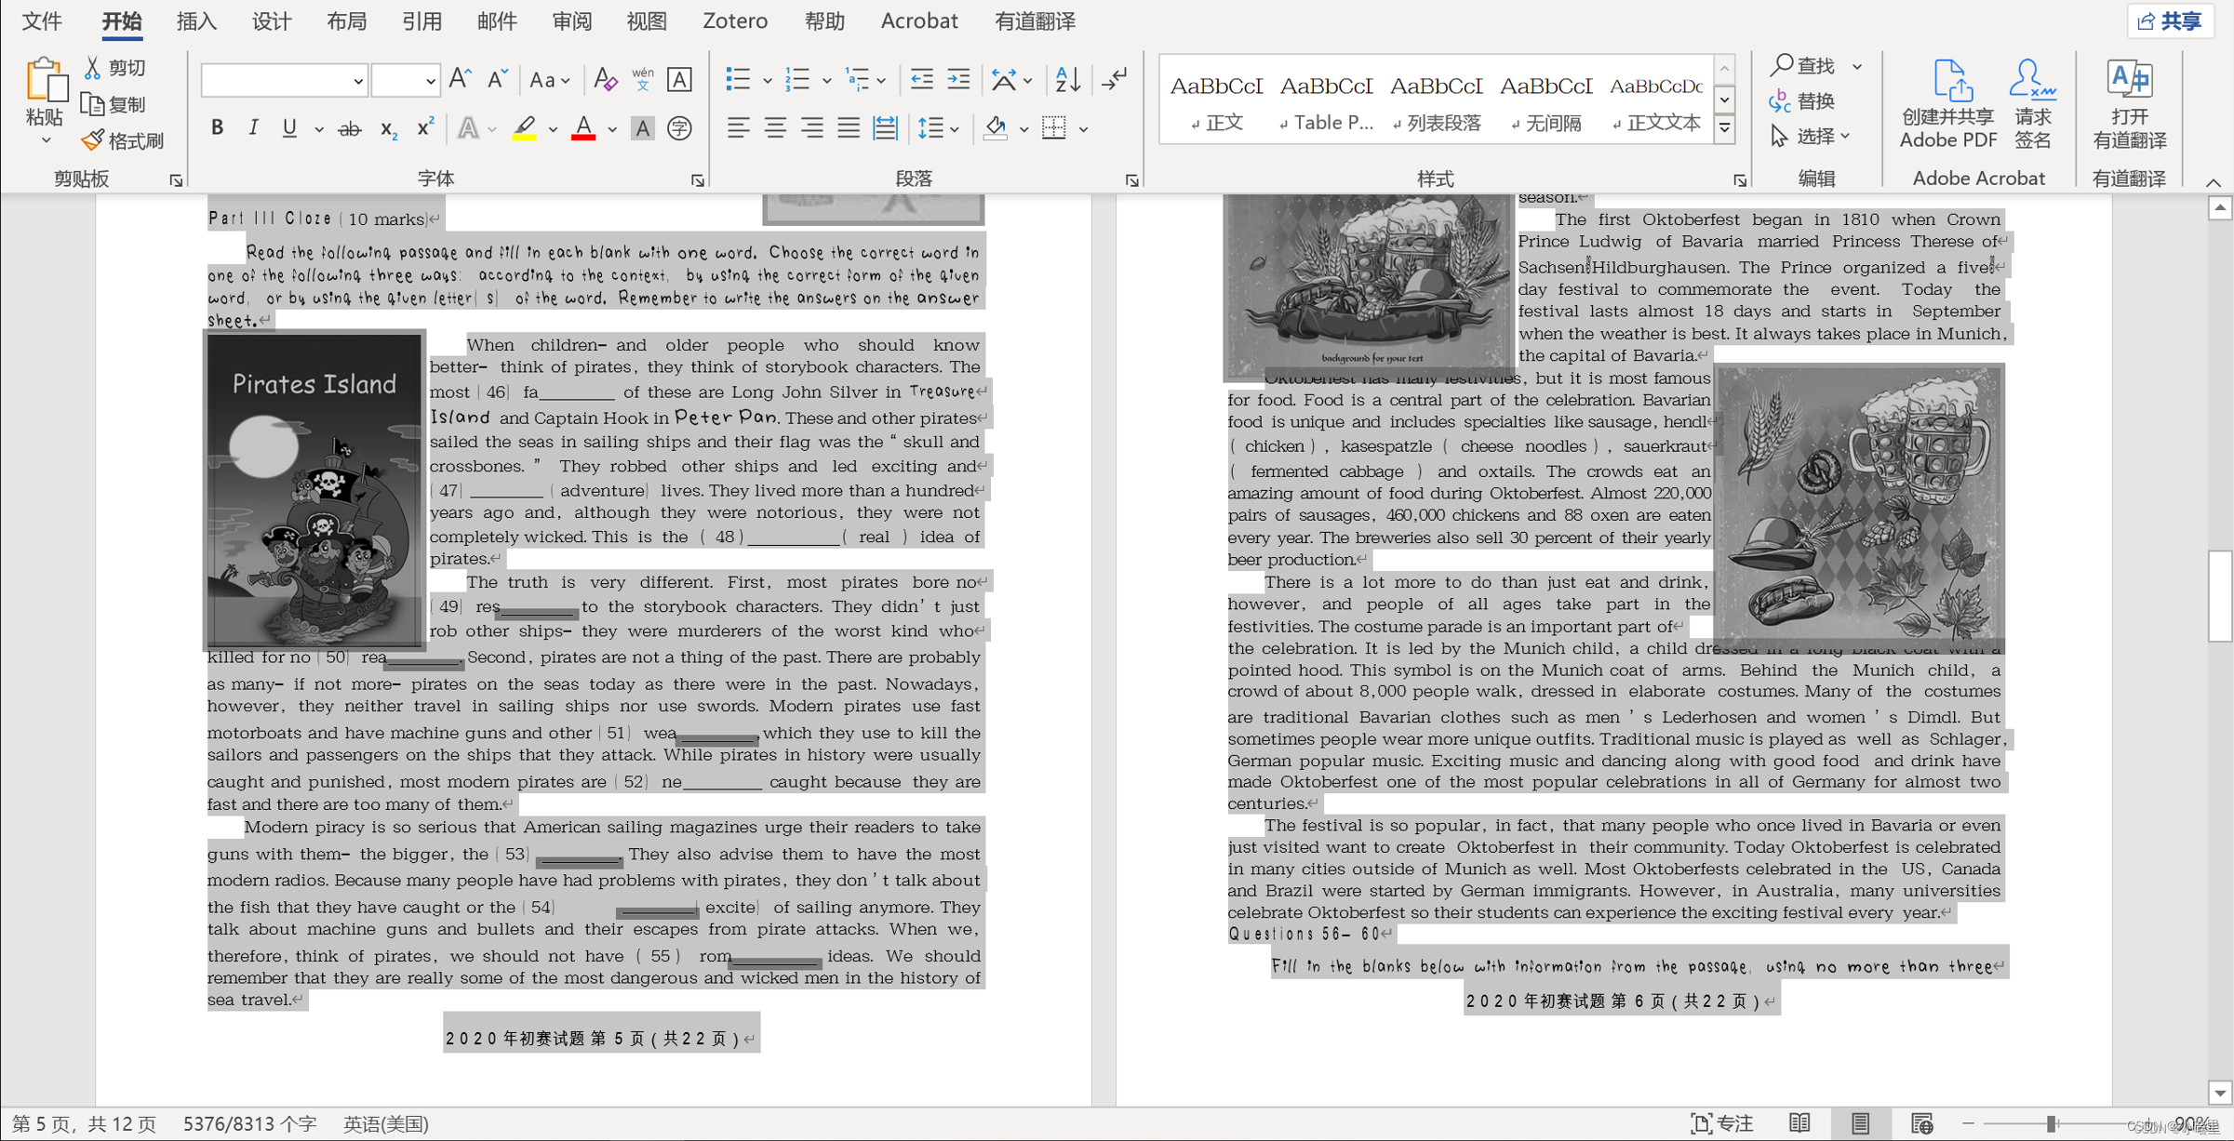Switch to the References (引用) tab
Screen dimensions: 2234x1141
(x=421, y=20)
